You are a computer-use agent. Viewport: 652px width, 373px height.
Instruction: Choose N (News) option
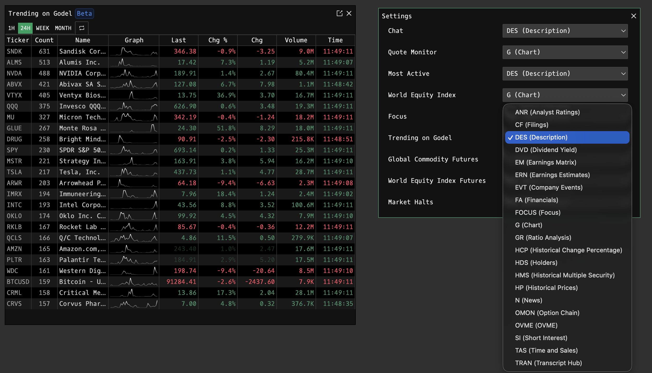click(x=567, y=300)
